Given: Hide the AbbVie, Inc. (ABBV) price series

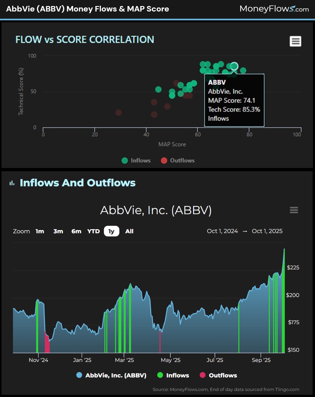Looking at the screenshot, I should tap(112, 375).
